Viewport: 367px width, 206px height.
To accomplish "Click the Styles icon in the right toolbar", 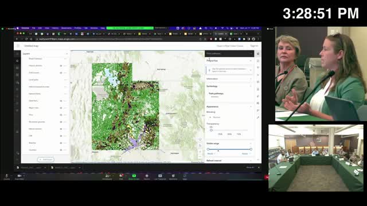I will [x=258, y=61].
